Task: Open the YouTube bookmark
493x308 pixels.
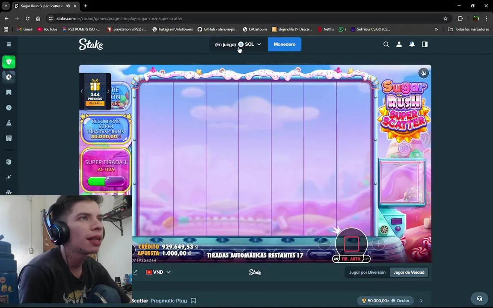Action: [x=48, y=29]
